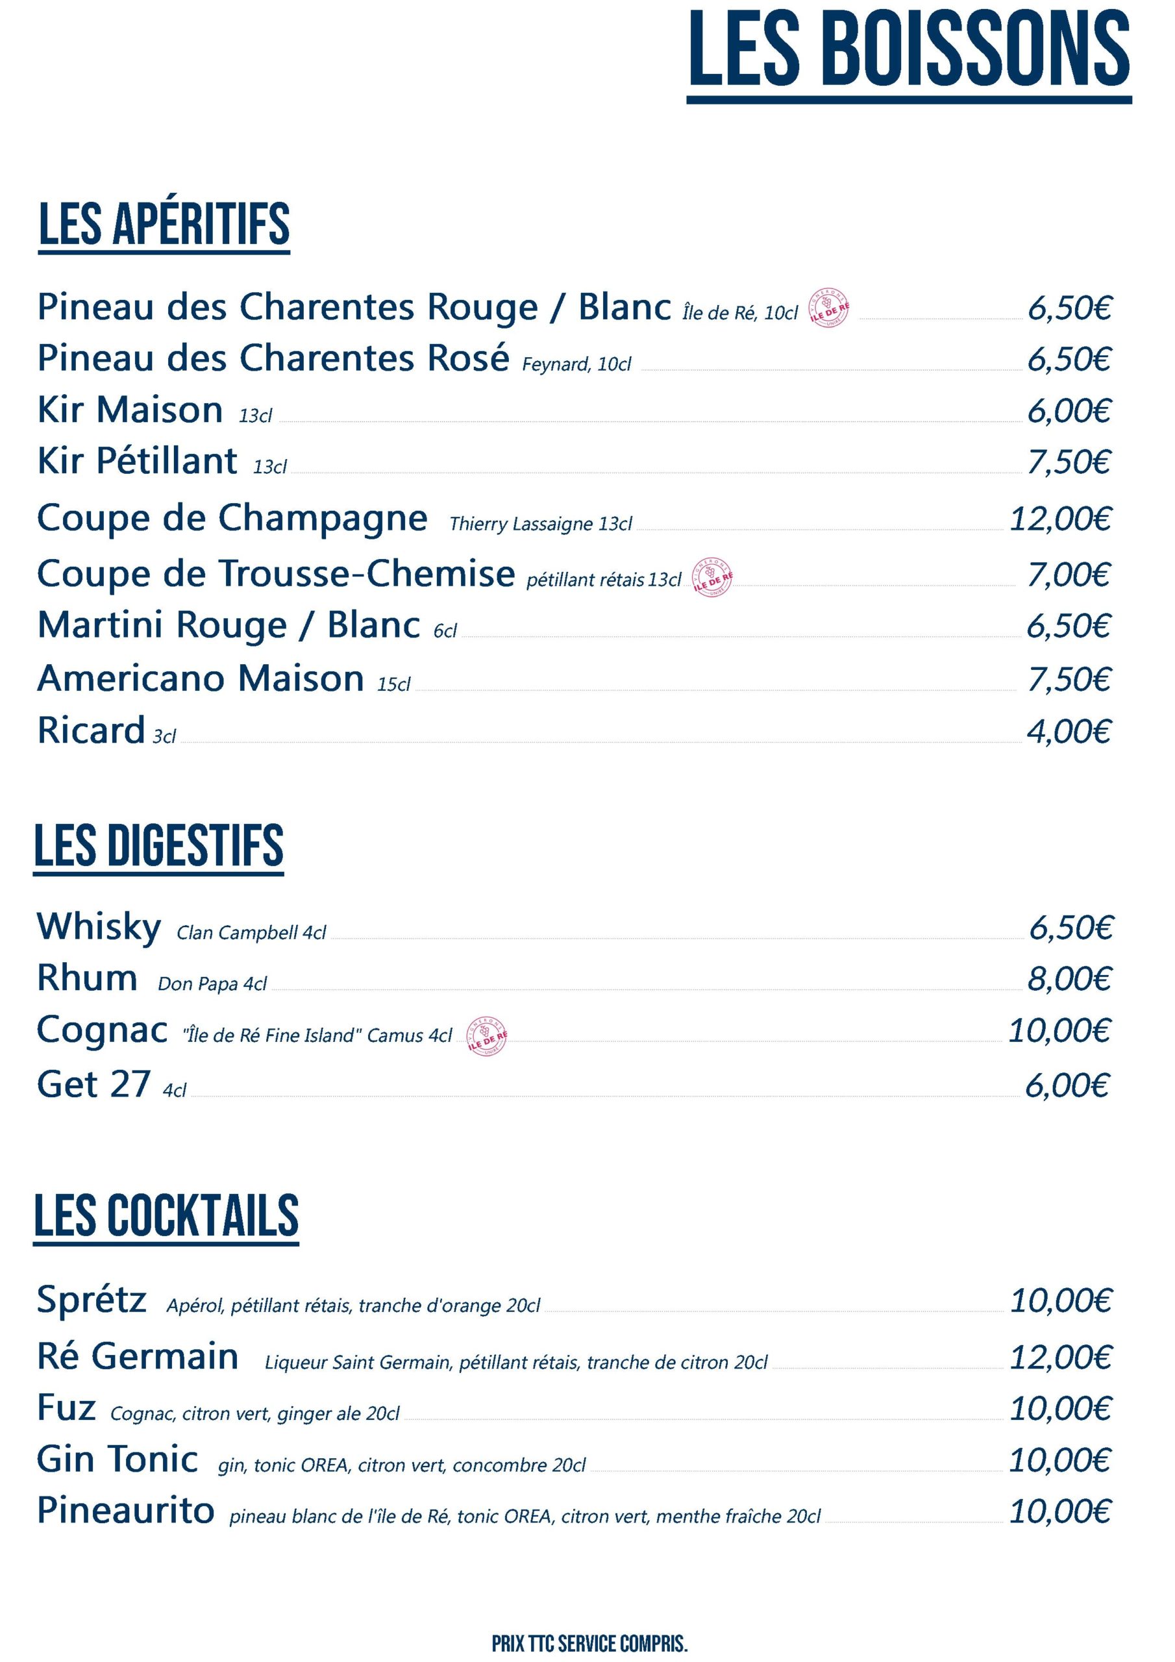Click the Coupe de Champagne item name

(x=232, y=518)
